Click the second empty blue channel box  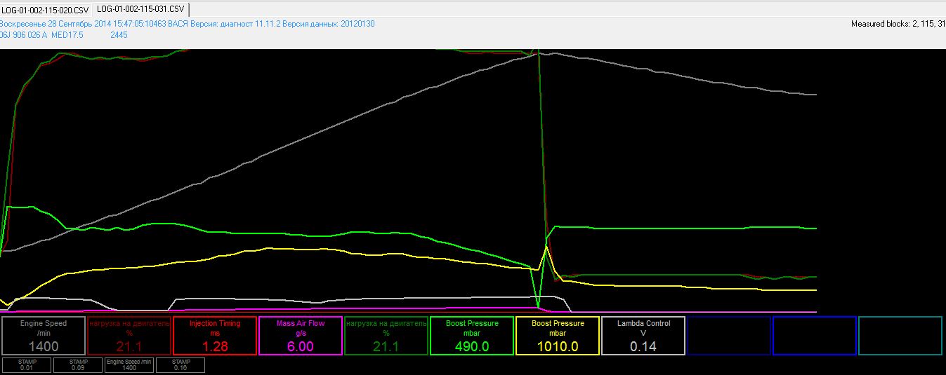[815, 336]
